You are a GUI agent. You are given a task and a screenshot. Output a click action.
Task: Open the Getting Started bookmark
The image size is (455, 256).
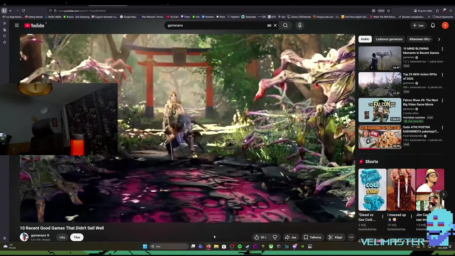(34, 17)
